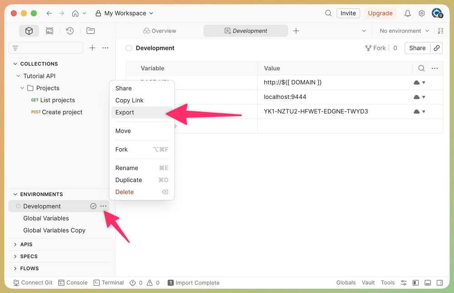Go back with the left arrow
The width and height of the screenshot is (454, 293).
49,13
